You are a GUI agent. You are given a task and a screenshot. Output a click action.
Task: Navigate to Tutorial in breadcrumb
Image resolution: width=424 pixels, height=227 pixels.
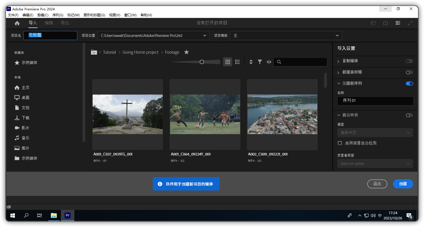tap(109, 52)
